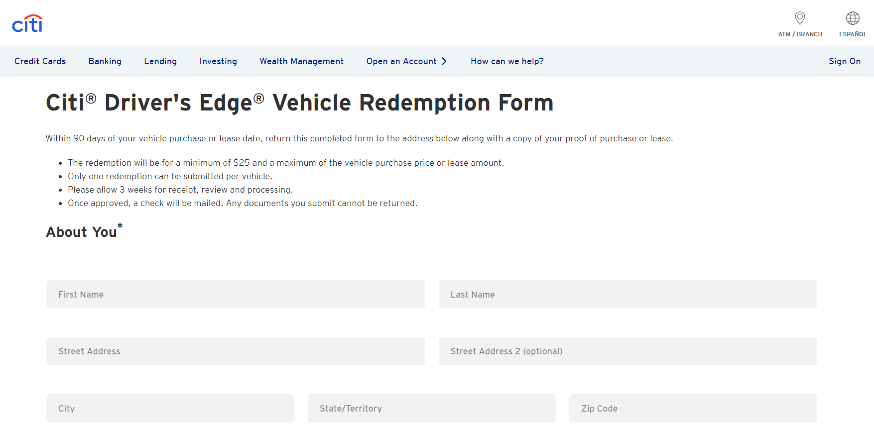Viewport: 874px width, 430px height.
Task: Click text 'Once approved, a check will be mailed.'
Action: pos(145,203)
